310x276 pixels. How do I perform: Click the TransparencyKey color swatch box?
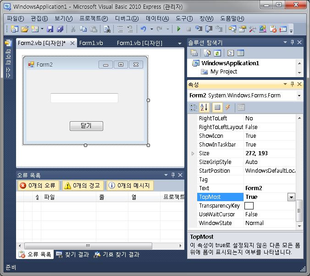(249, 206)
